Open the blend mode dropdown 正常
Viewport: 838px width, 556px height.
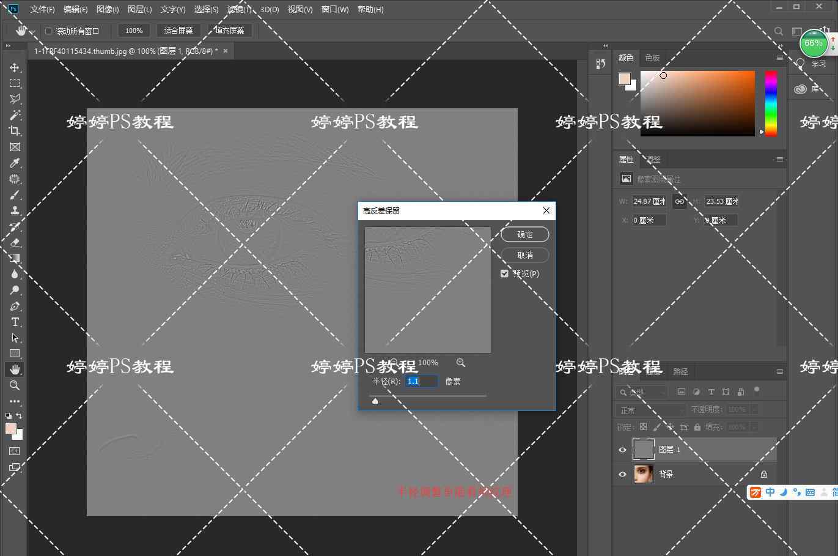(650, 410)
